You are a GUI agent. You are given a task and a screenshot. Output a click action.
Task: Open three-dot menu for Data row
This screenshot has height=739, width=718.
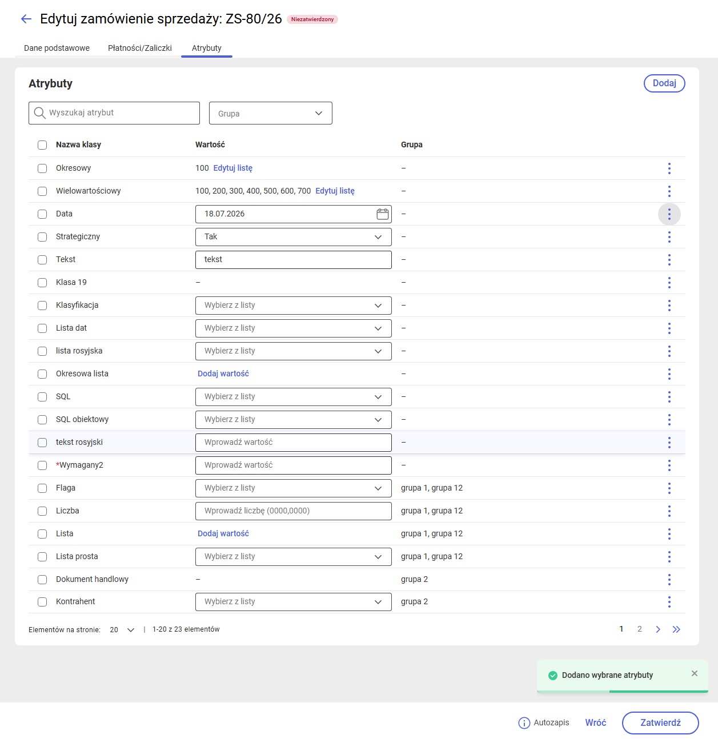click(669, 214)
